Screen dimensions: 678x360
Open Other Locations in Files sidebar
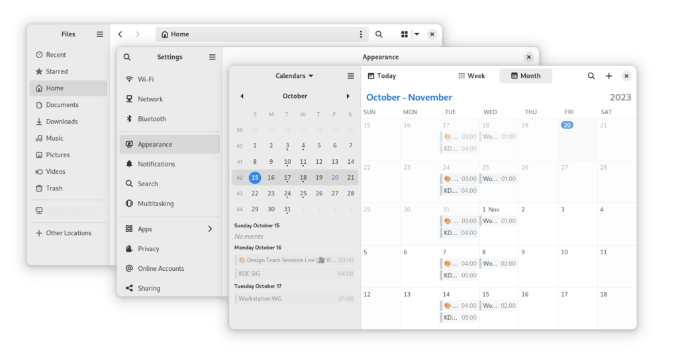pos(68,233)
